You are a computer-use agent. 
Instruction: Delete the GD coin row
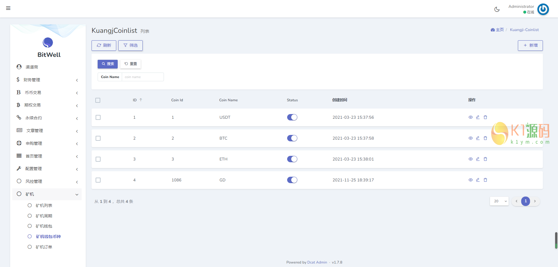pyautogui.click(x=485, y=180)
